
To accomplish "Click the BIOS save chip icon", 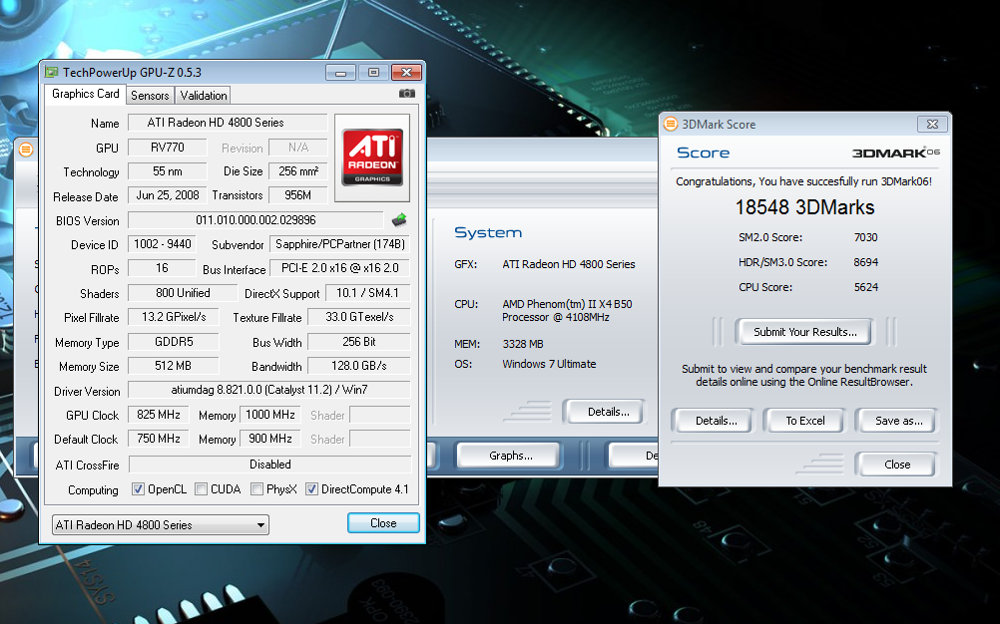I will coord(399,219).
